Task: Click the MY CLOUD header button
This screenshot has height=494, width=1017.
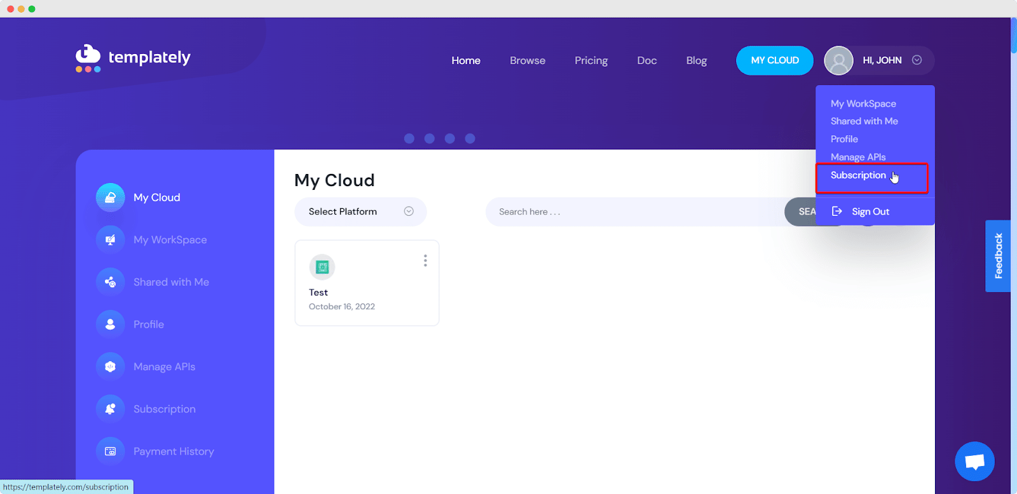Action: pos(775,60)
